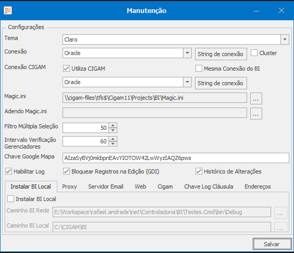The width and height of the screenshot is (294, 253).
Task: Click String de conexão button for CIGAM
Action: coord(220,83)
